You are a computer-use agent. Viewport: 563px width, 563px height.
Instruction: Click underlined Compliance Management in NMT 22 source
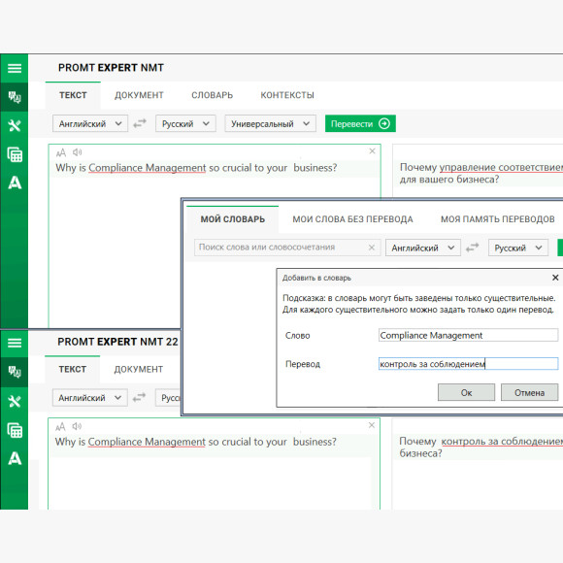(x=147, y=442)
